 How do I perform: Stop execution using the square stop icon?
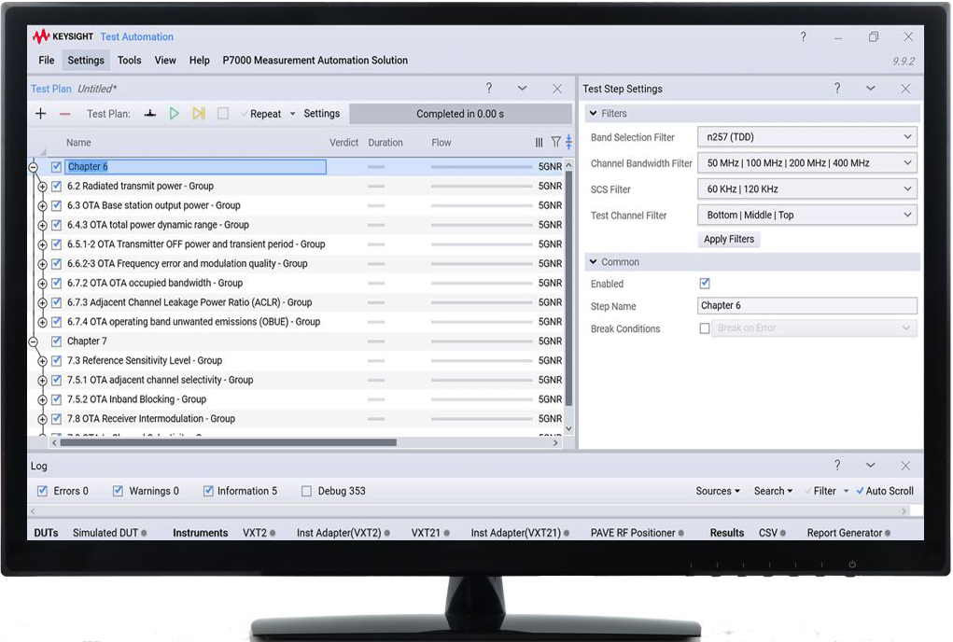[221, 113]
